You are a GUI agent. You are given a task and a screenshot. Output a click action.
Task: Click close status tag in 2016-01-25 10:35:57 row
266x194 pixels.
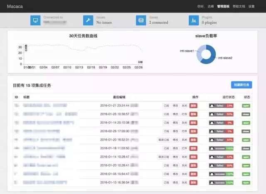point(246,114)
